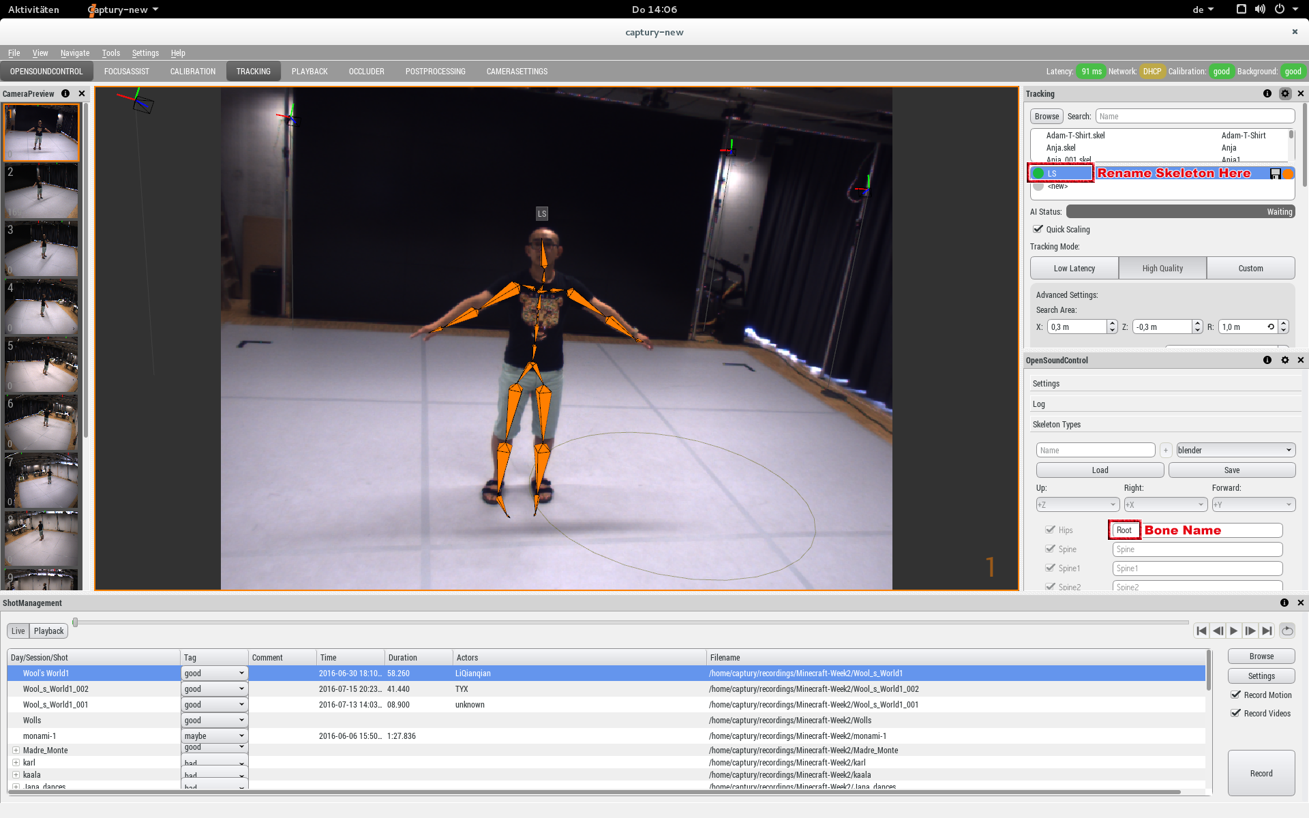Select Low Latency tracking mode
1309x818 pixels.
pyautogui.click(x=1074, y=268)
